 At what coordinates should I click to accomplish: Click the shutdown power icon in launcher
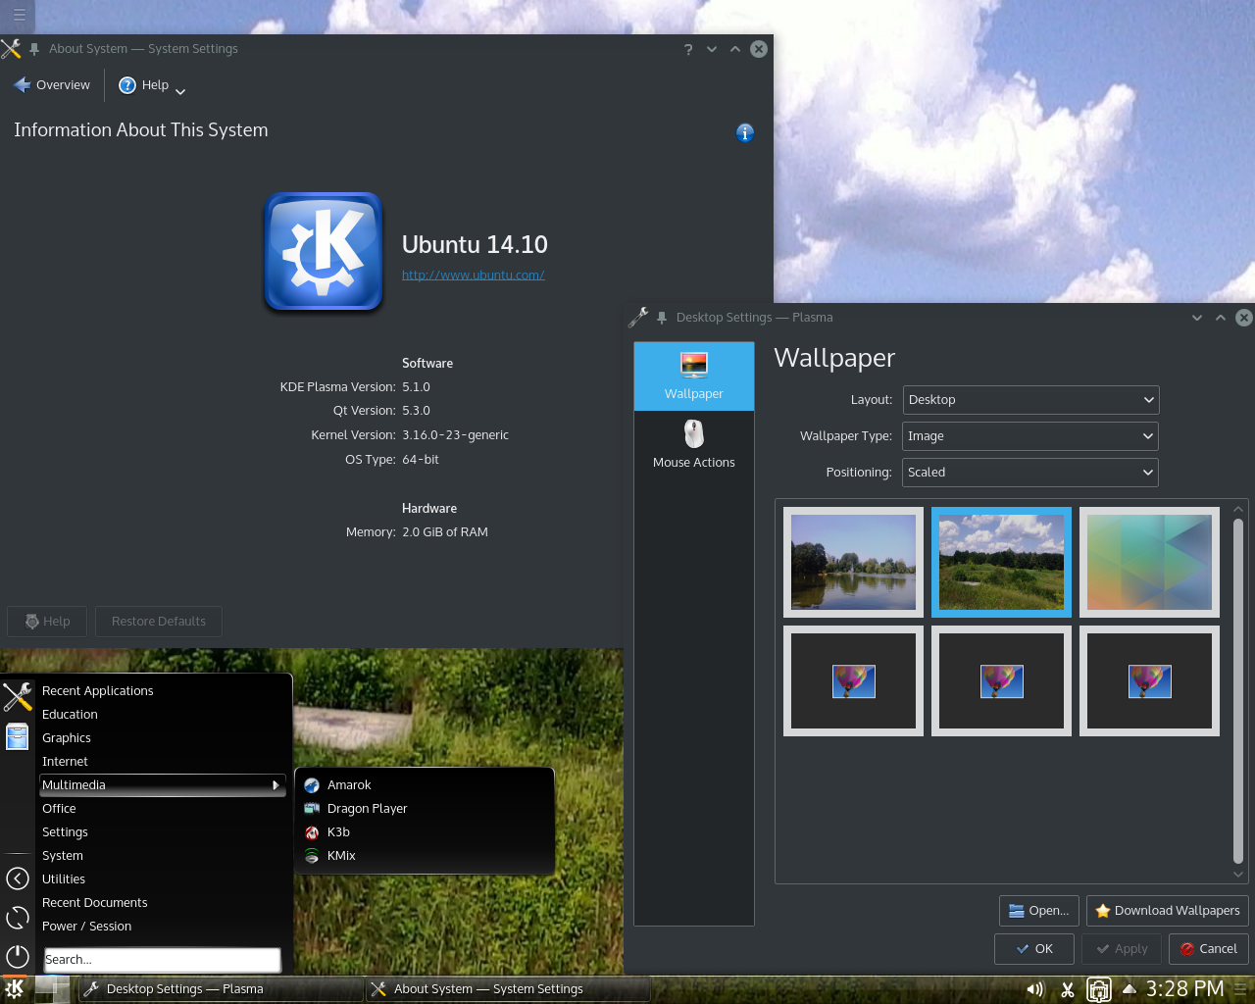[x=18, y=956]
